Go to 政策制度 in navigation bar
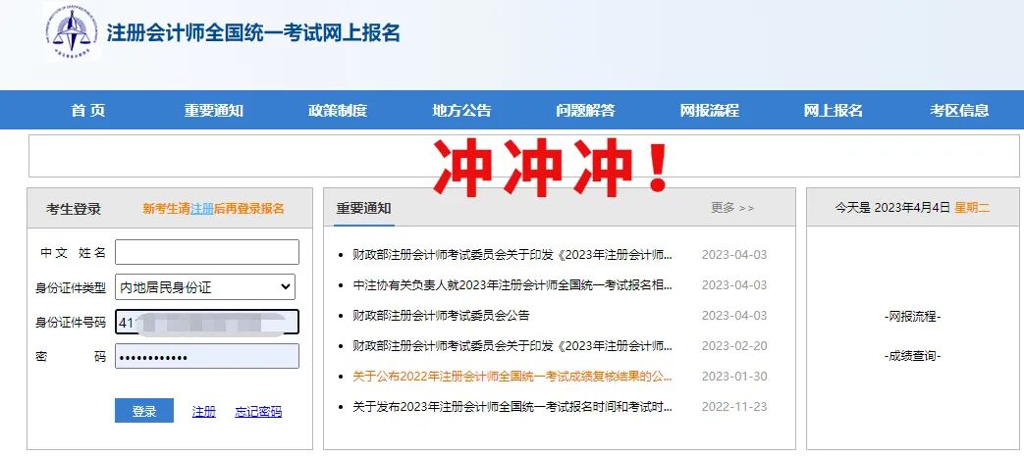Image resolution: width=1024 pixels, height=457 pixels. point(338,111)
